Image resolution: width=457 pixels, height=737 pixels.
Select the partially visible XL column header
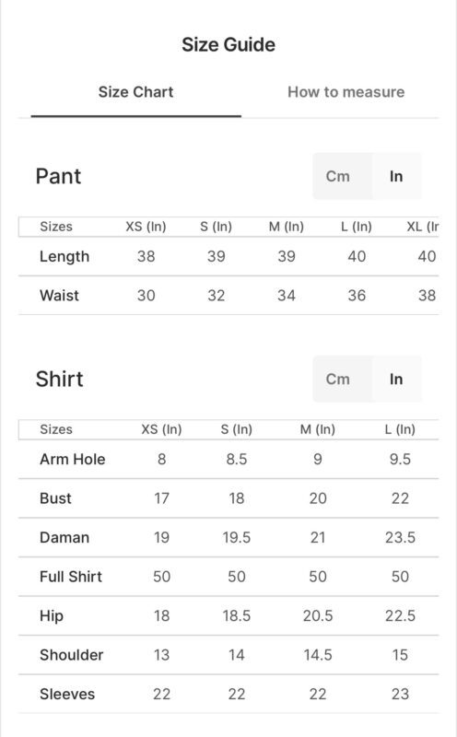click(x=423, y=227)
